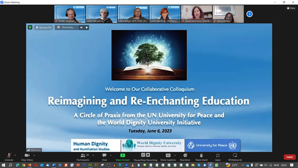
Task: Open Google Chrome from taskbar
Action: click(x=24, y=165)
